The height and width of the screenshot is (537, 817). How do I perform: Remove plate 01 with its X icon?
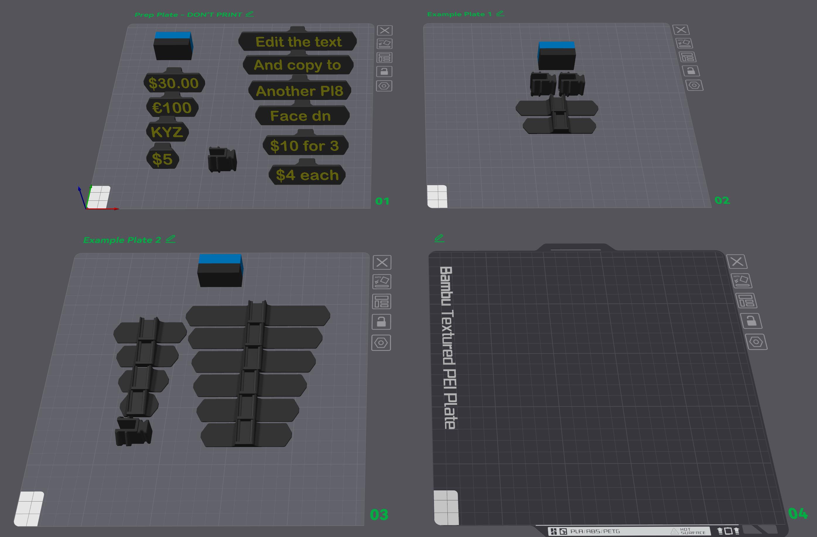(384, 30)
